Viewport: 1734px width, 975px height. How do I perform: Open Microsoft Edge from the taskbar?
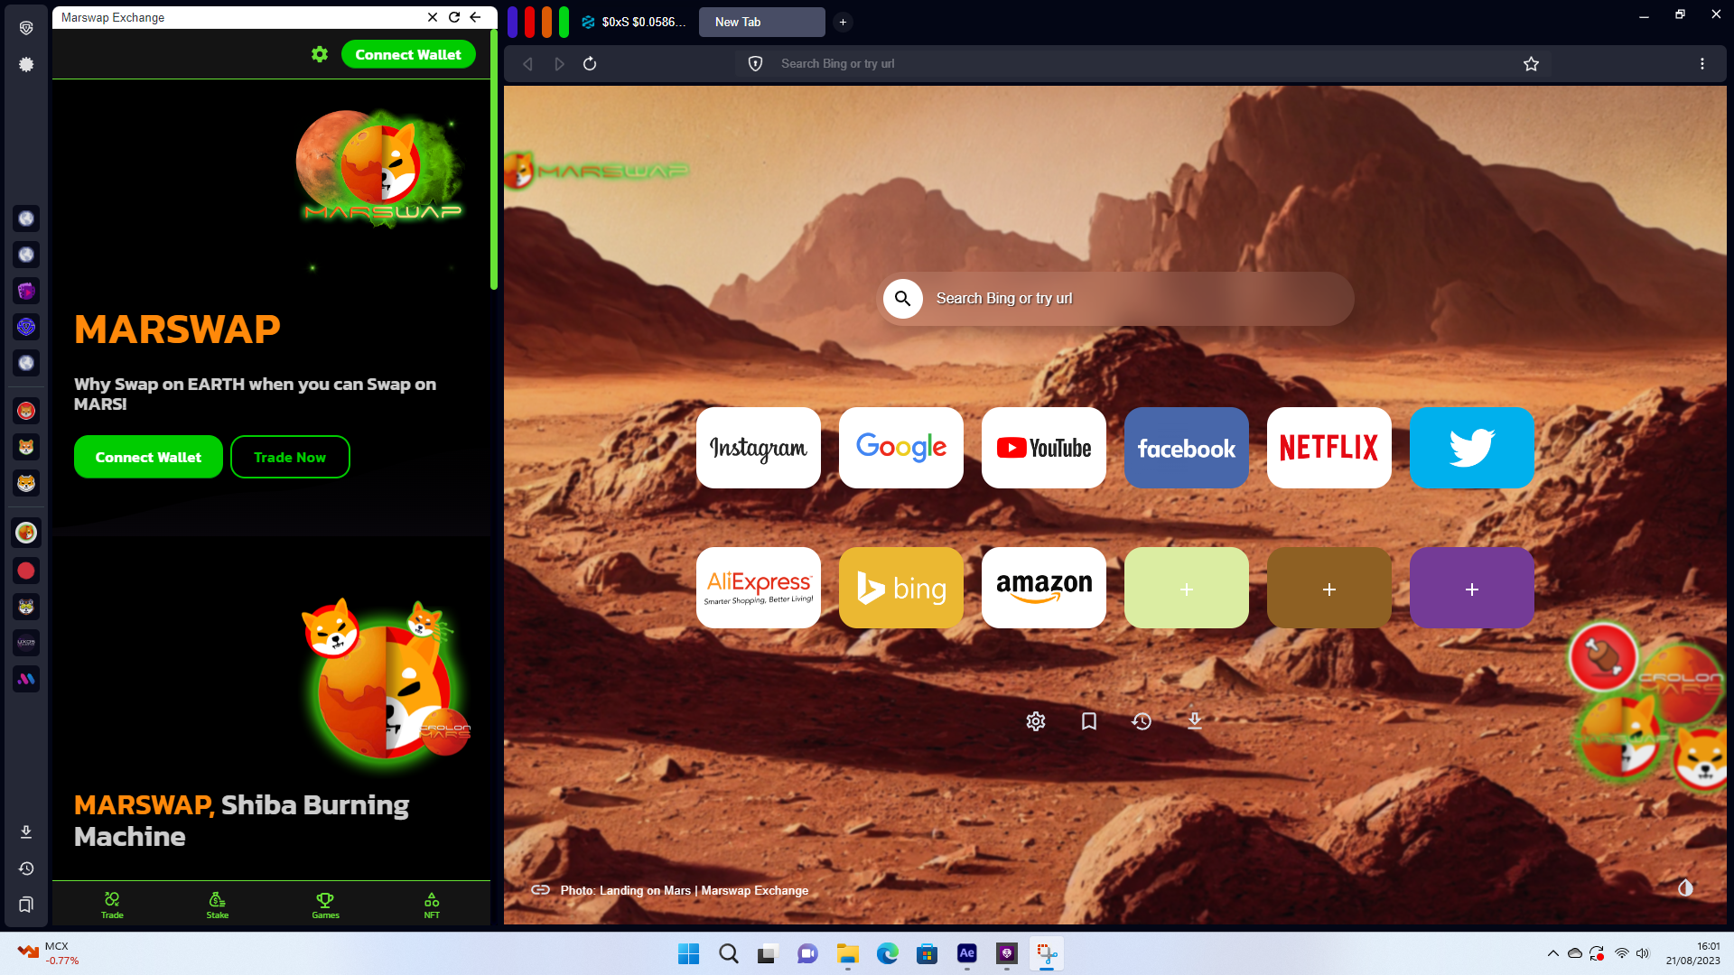[887, 953]
